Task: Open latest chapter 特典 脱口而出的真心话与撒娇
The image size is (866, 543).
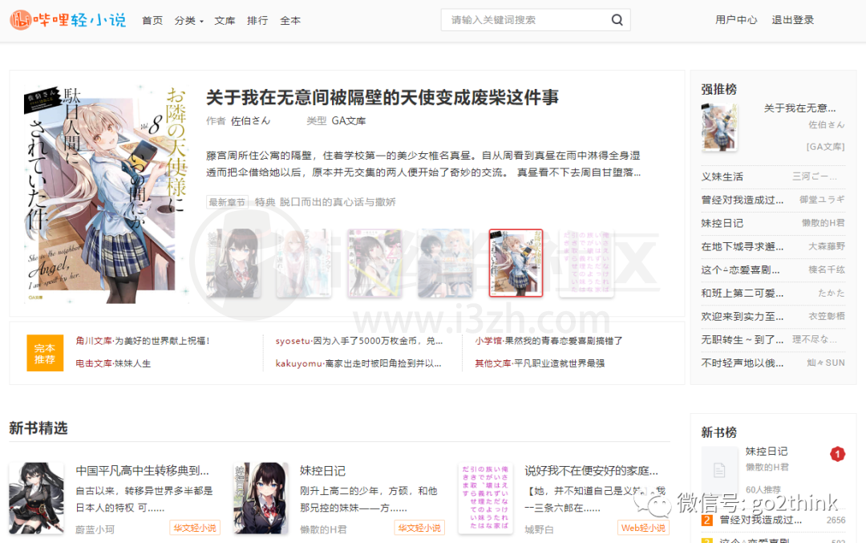Action: point(325,202)
